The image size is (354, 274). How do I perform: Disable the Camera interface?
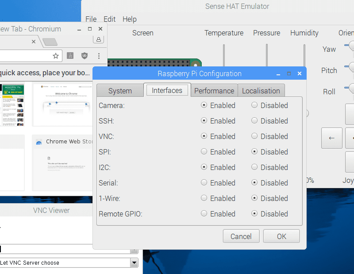(254, 105)
